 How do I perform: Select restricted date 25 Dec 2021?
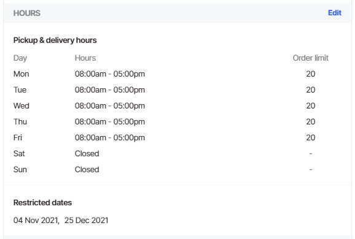[87, 220]
